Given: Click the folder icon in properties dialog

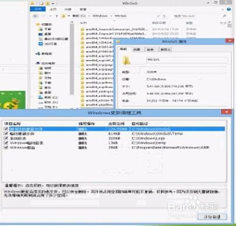Looking at the screenshot, I should pos(126,60).
